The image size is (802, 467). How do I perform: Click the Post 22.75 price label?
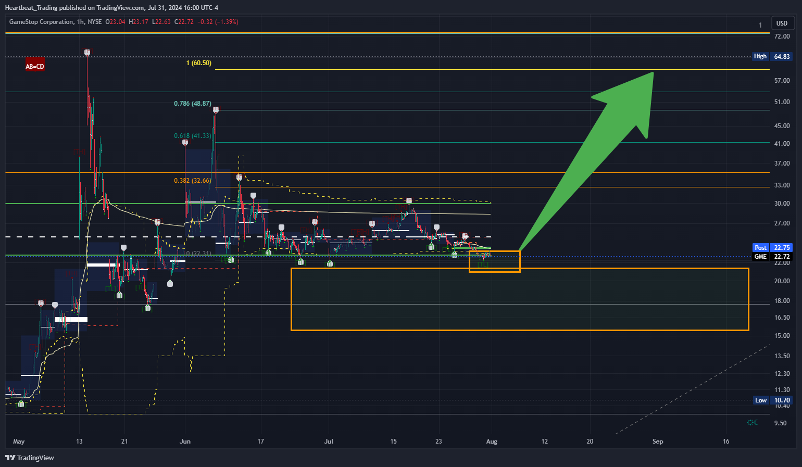[772, 248]
